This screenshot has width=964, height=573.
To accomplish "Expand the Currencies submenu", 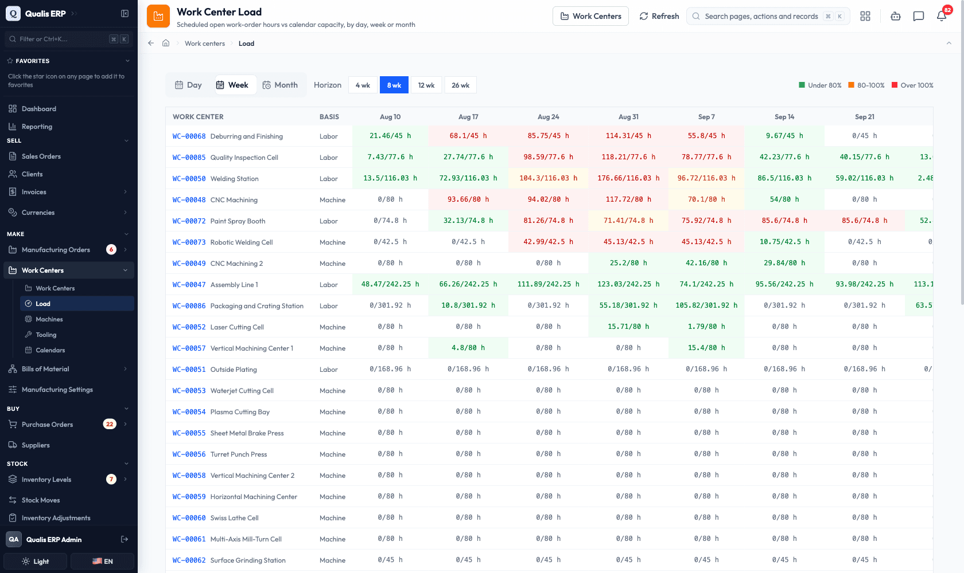I will point(126,213).
